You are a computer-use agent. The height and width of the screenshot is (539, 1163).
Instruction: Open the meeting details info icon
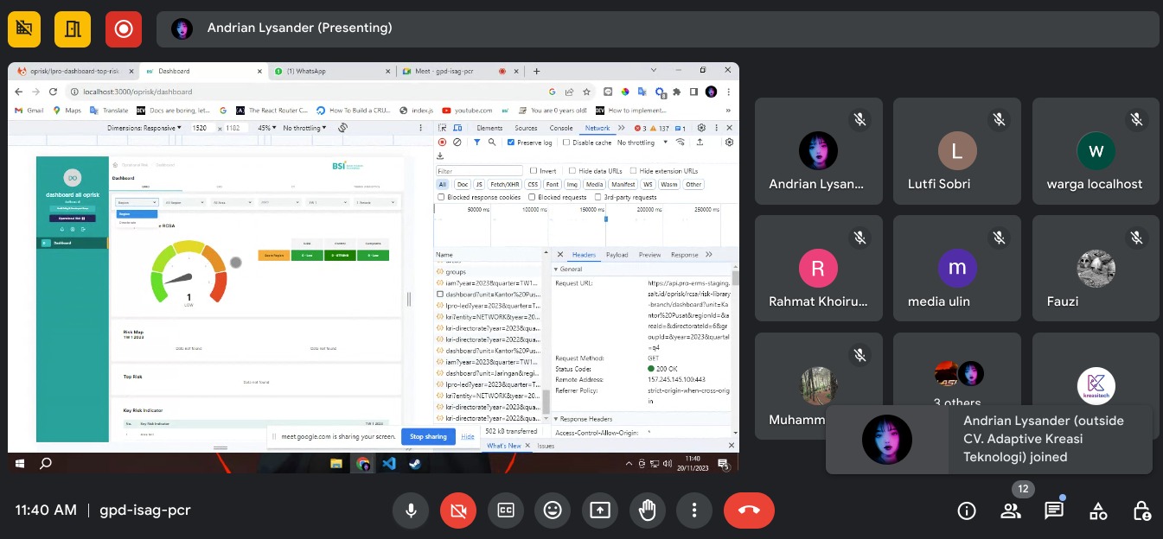click(x=967, y=510)
